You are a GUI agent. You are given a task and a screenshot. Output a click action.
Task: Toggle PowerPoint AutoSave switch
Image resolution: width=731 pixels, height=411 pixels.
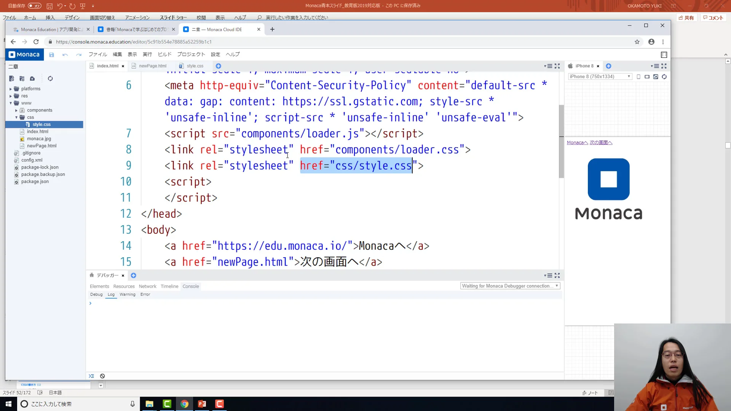tap(34, 6)
